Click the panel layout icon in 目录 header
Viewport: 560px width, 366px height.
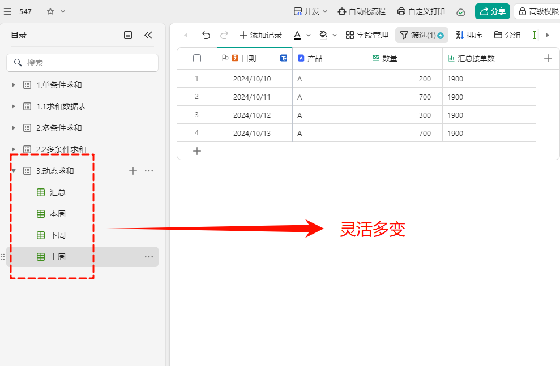(128, 35)
